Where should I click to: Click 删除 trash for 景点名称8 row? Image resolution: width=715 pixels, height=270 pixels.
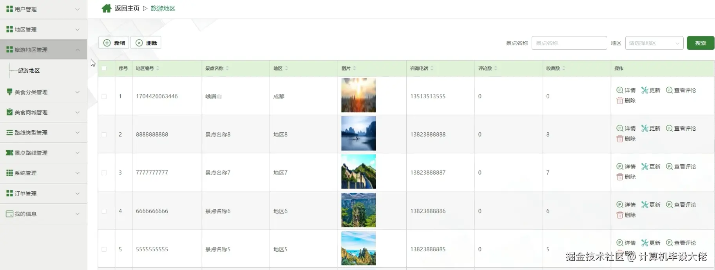620,139
